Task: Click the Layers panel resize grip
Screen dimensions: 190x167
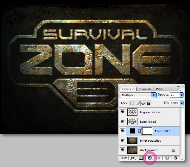Action: tap(183, 158)
